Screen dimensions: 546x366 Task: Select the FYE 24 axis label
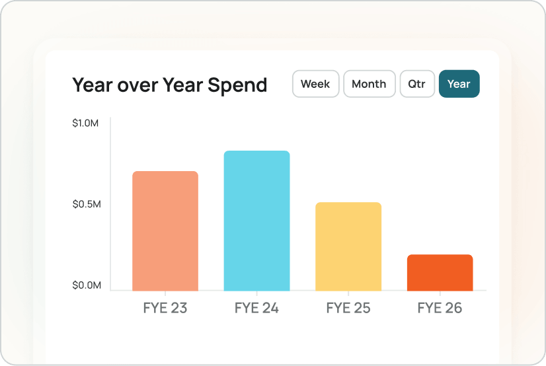coord(256,308)
